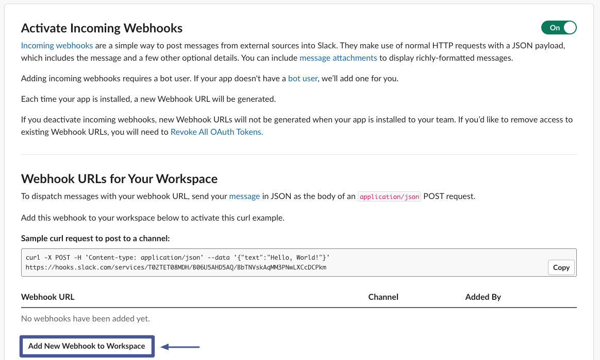Image resolution: width=600 pixels, height=360 pixels.
Task: Click the hooks.slack.com URL in the sample
Action: (176, 267)
